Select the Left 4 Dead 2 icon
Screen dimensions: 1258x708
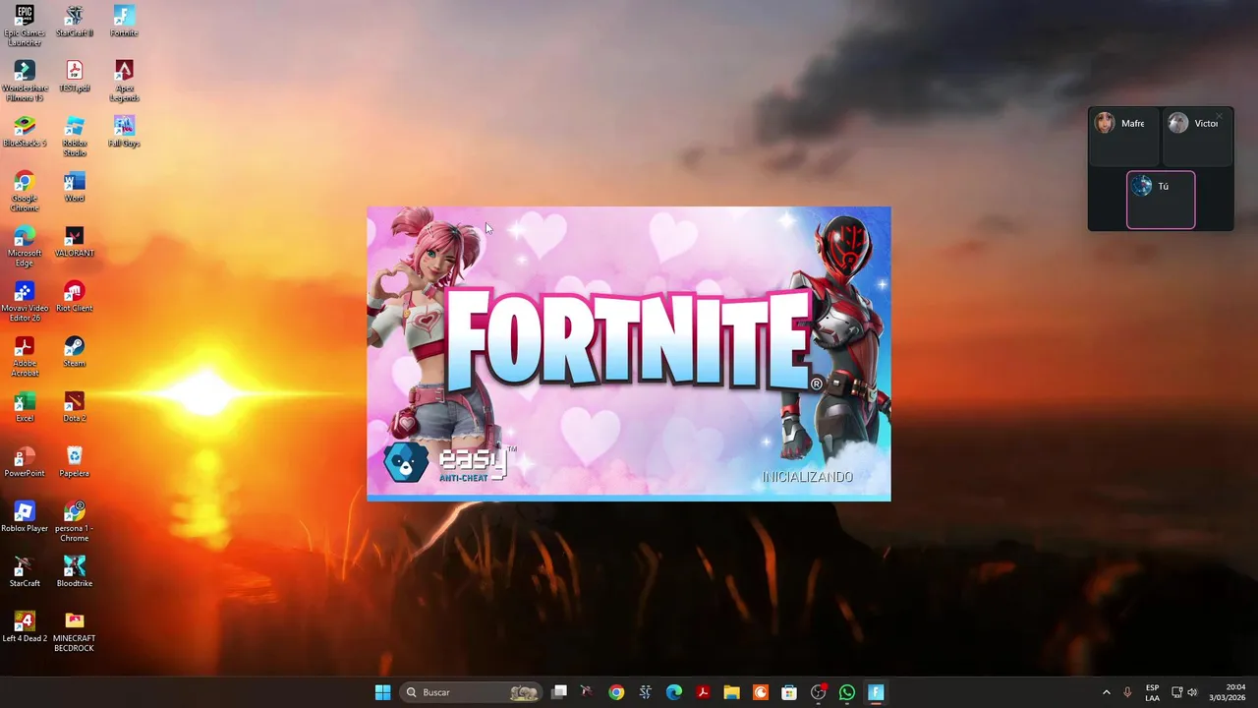25,627
